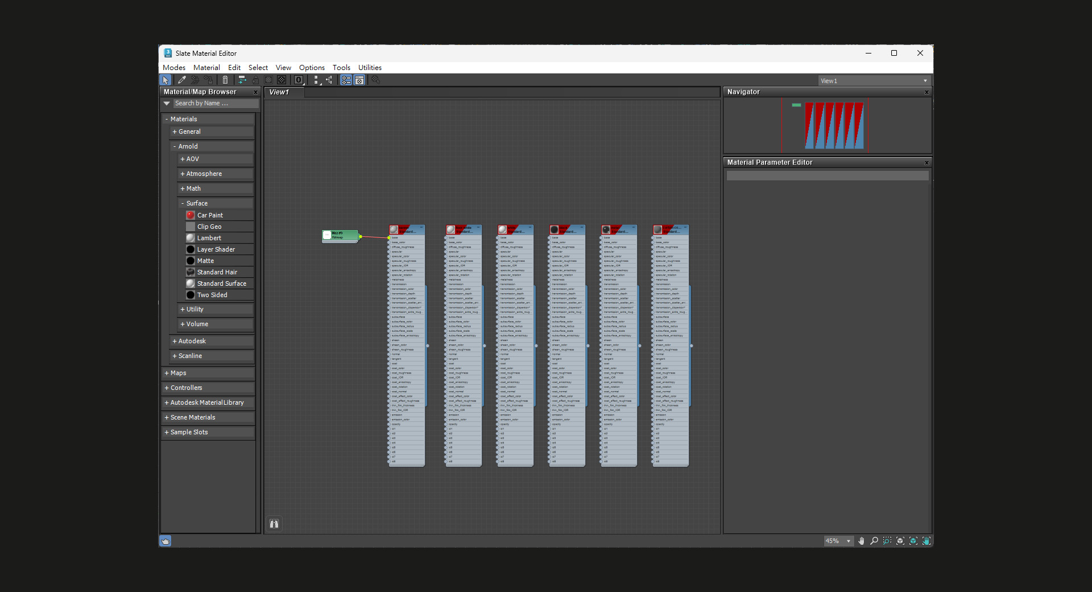Expand the Autodesk Material Library group
This screenshot has height=592, width=1092.
pyautogui.click(x=167, y=402)
